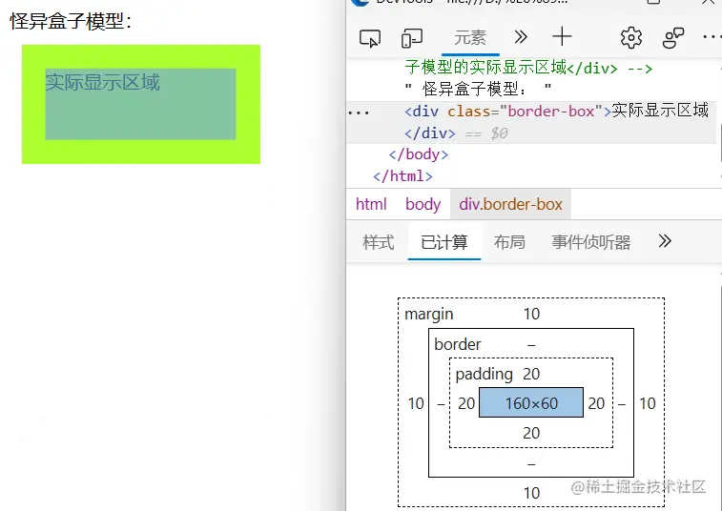
Task: Select the div class="border-box" DOM node
Action: [x=531, y=122]
